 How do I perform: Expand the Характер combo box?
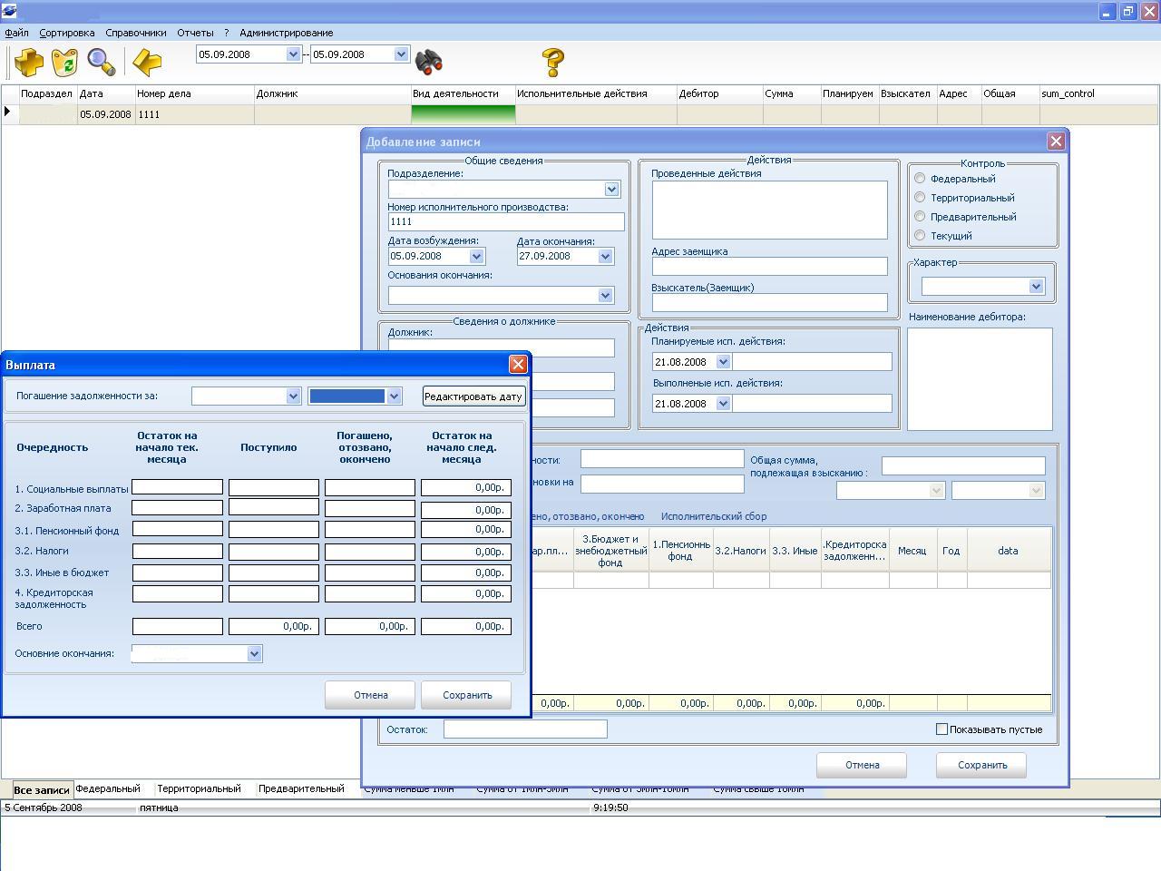(1036, 287)
